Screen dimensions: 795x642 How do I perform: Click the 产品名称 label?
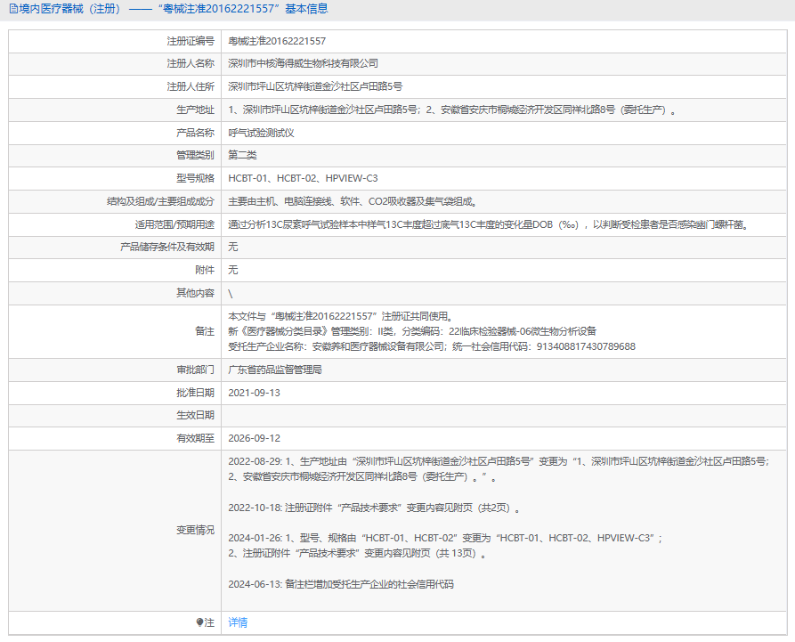click(195, 133)
